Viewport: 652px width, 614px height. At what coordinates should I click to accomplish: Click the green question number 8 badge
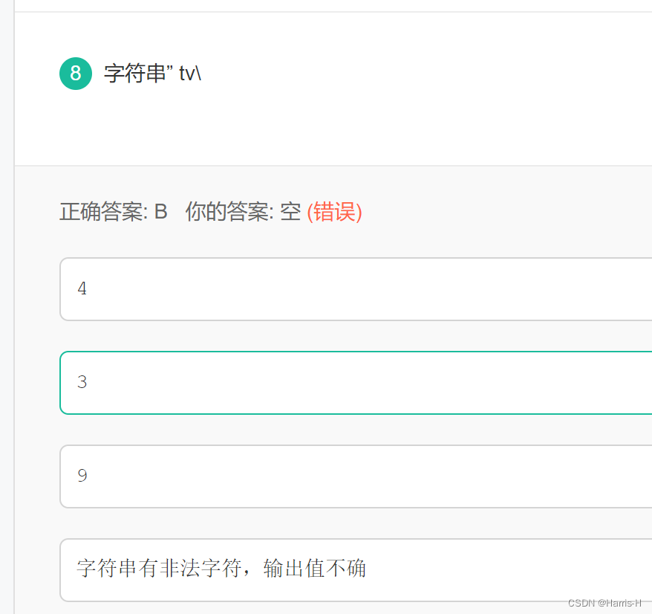point(75,74)
